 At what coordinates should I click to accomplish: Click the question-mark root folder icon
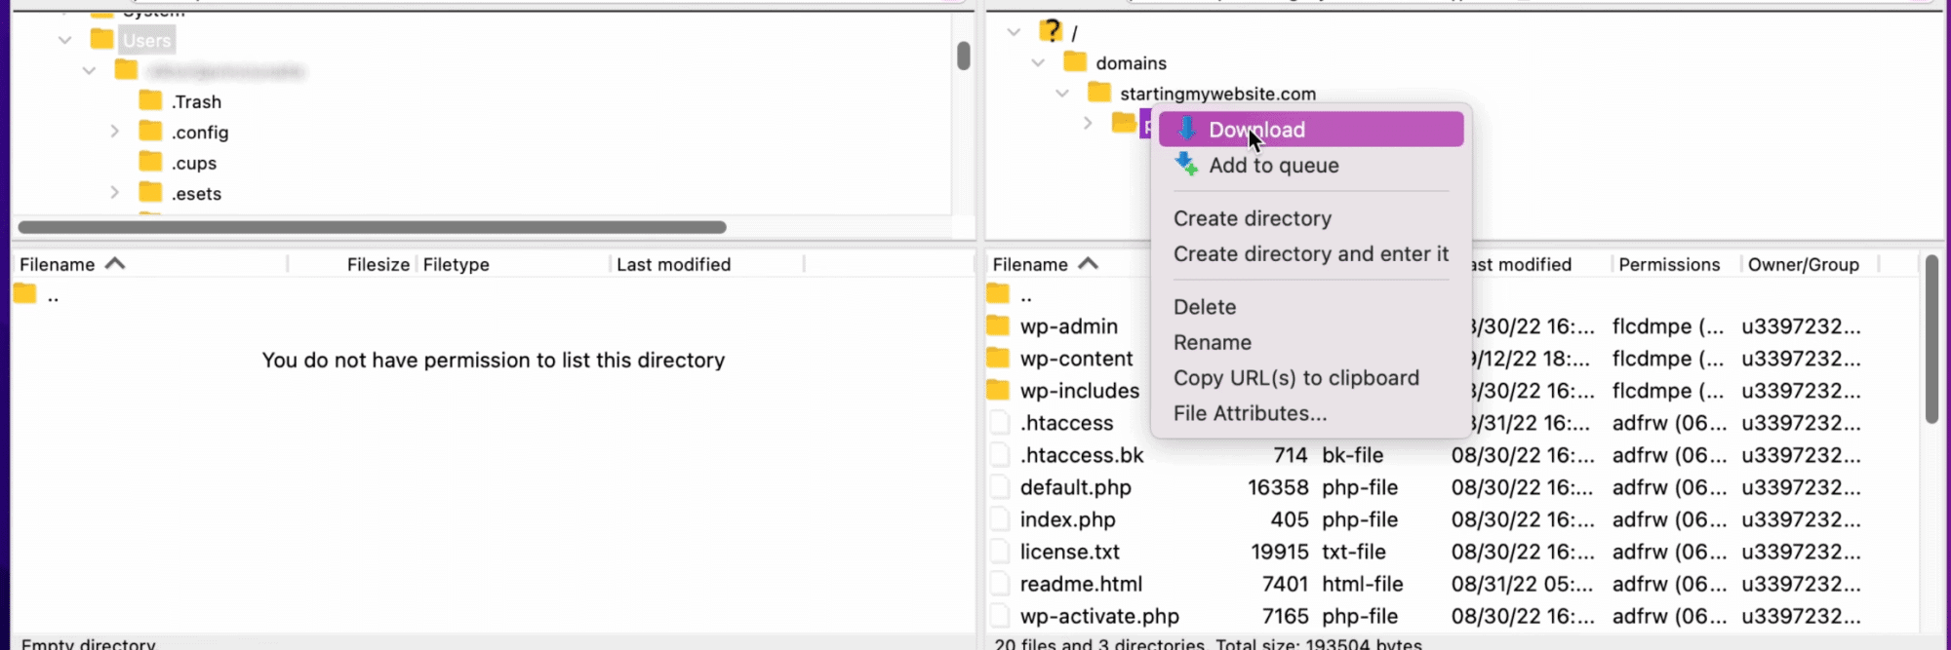coord(1051,31)
